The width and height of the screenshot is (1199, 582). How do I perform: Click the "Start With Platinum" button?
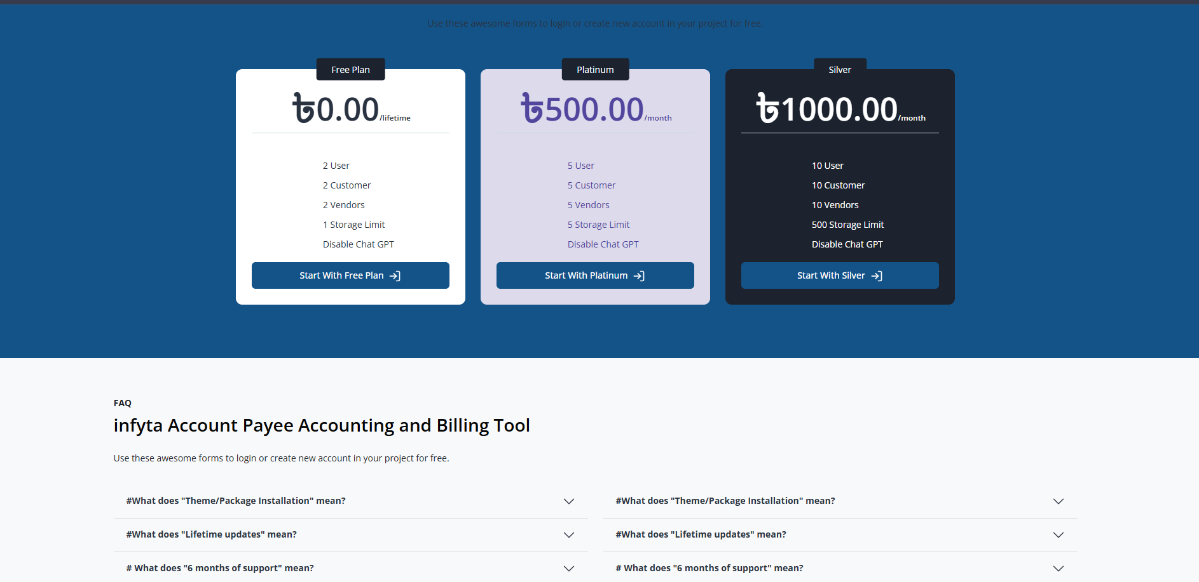coord(594,275)
